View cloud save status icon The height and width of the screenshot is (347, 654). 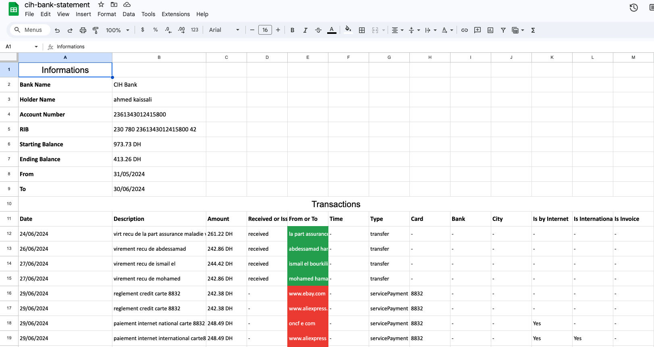click(x=127, y=4)
